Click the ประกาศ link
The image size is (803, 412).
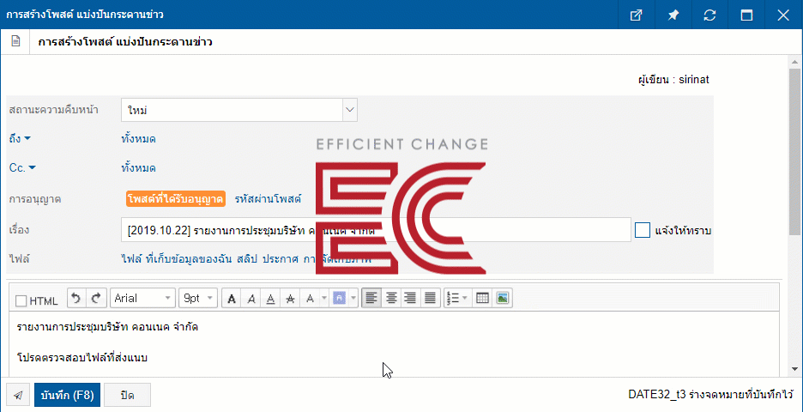[281, 258]
